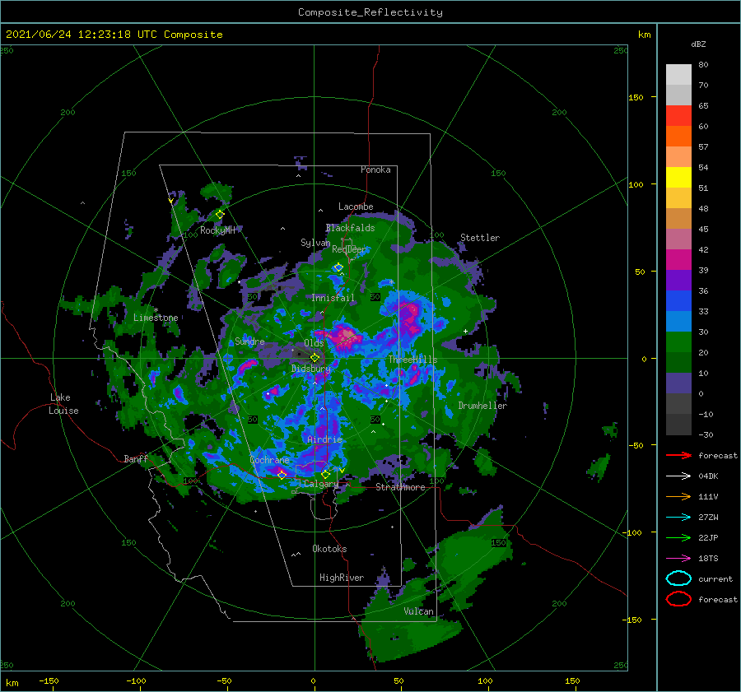The height and width of the screenshot is (692, 741).
Task: Click the Sundre town label
Action: tap(249, 341)
